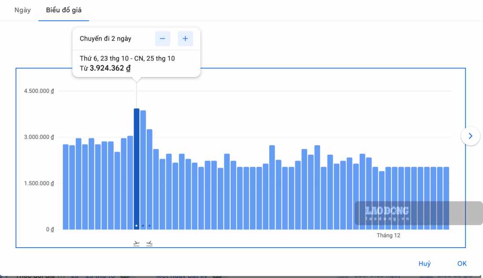Click the departure plane icon below chart

coord(137,244)
